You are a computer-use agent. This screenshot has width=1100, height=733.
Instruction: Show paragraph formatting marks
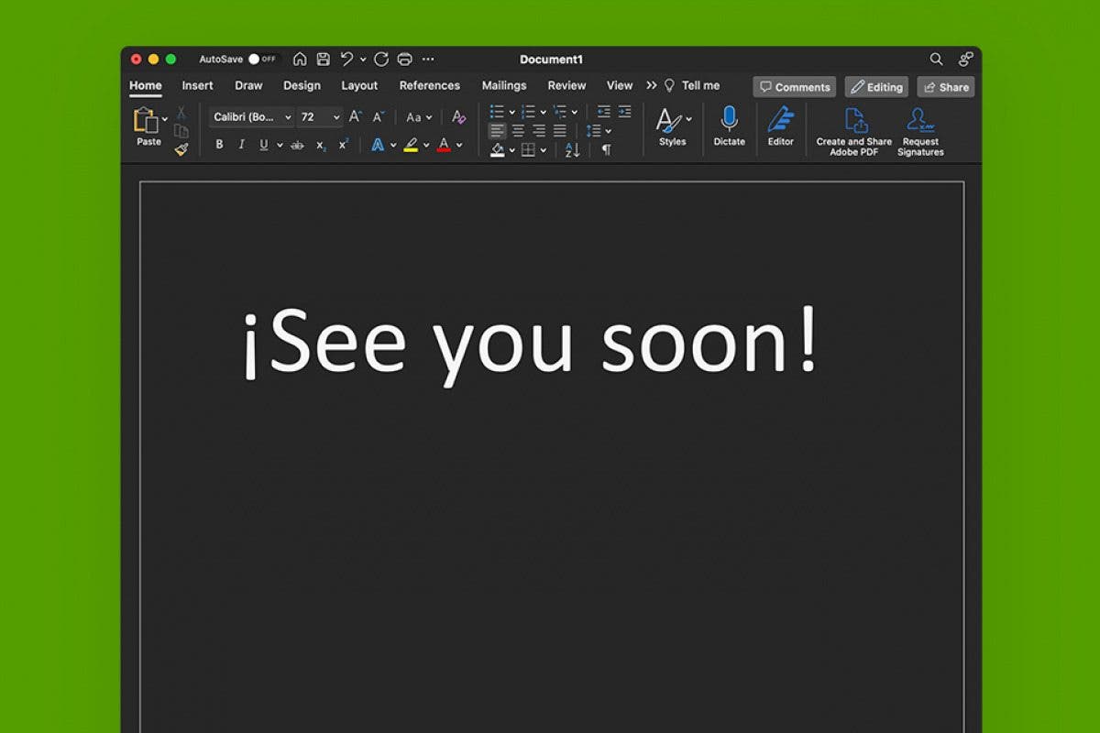tap(606, 149)
